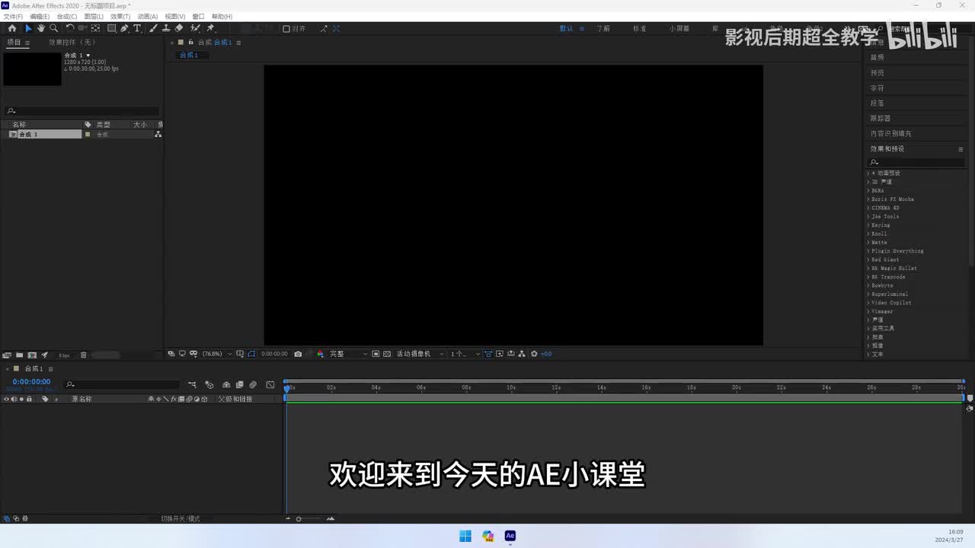Select the Eraser tool
Screen dimensions: 975x548
click(179, 28)
